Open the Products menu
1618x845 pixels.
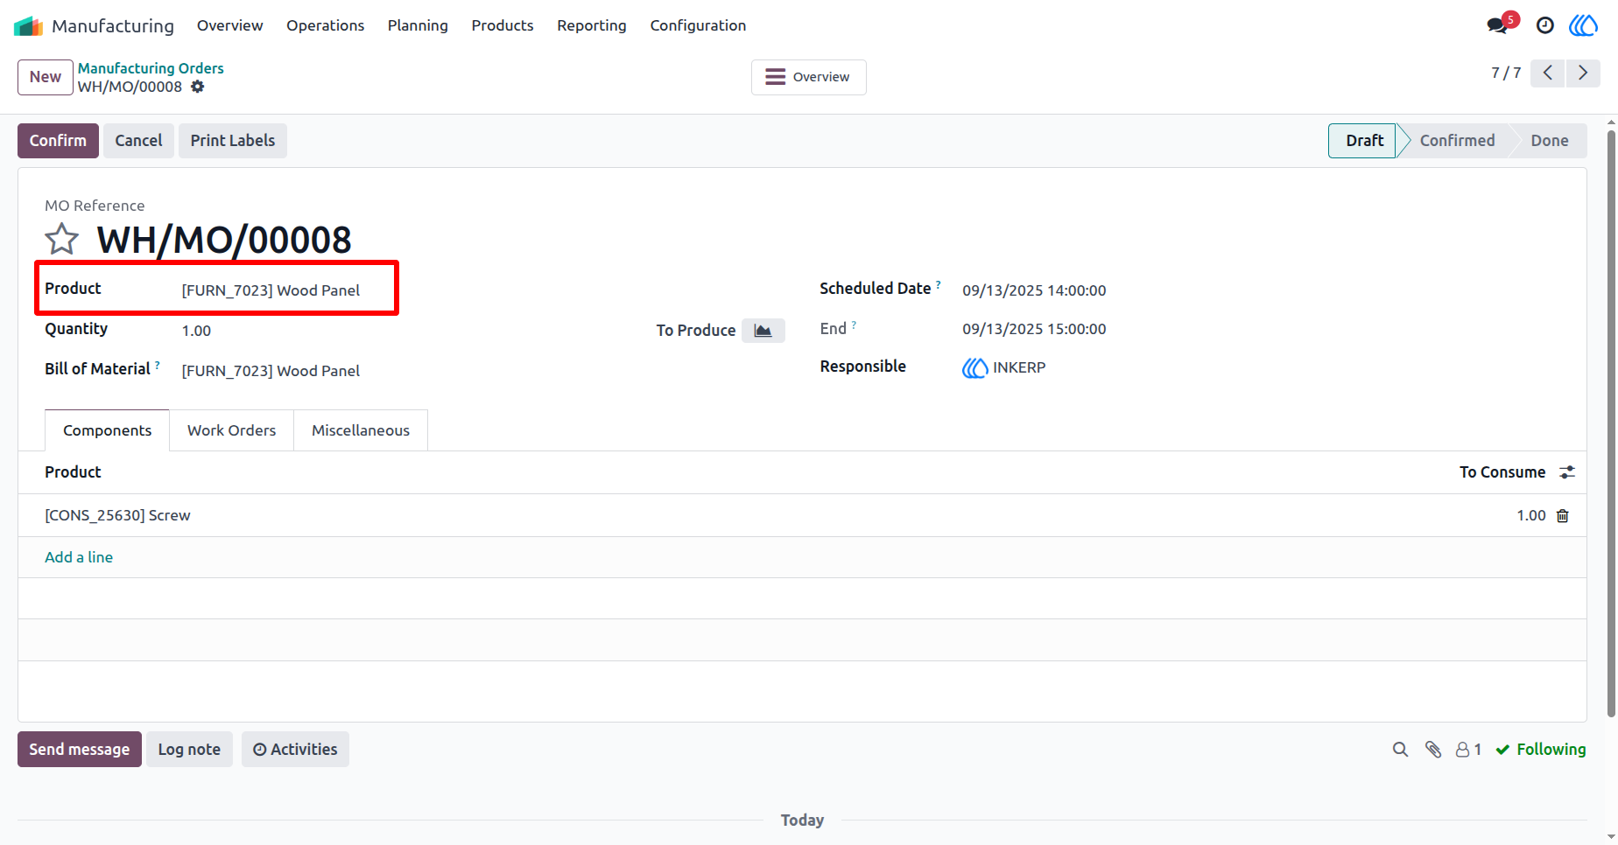(x=503, y=25)
